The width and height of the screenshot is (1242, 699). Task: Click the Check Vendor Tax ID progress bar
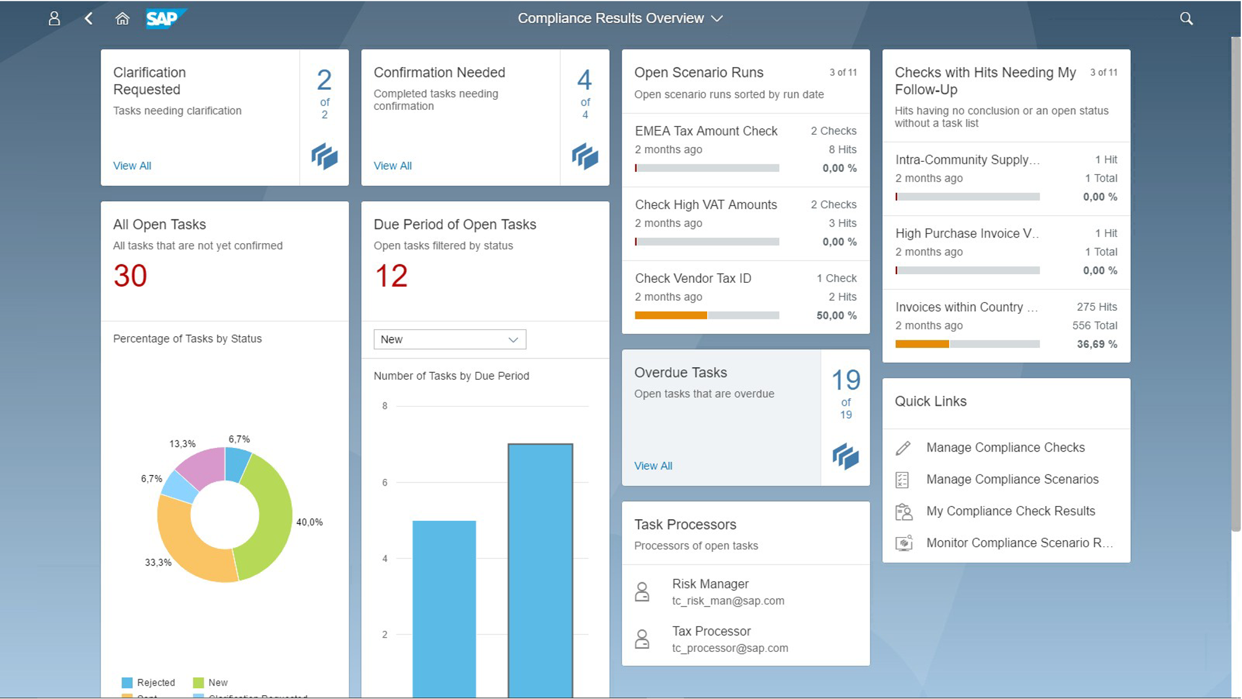[707, 316]
